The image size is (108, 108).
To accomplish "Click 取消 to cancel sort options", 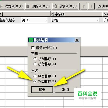I will 66,90.
